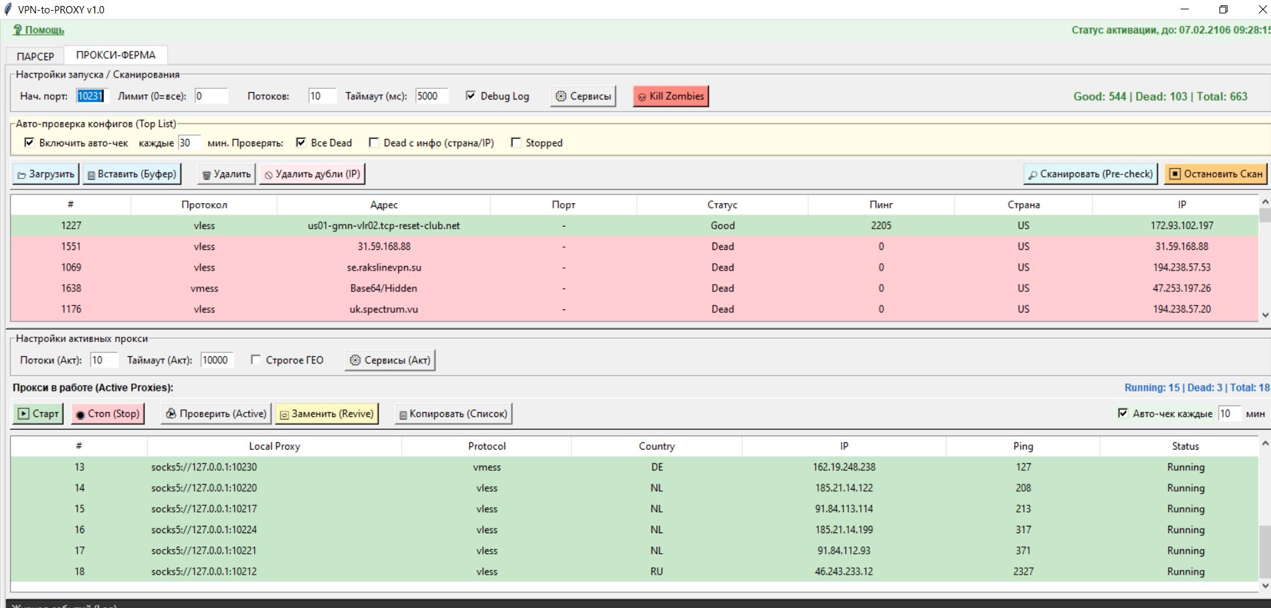Remove duplicates with Удалить дубли (IP)
1271x608 pixels.
point(312,174)
